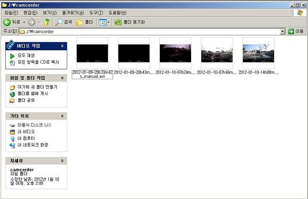Click the greyed Forward arrow icon
Image resolution: width=308 pixels, height=199 pixels.
31,22
